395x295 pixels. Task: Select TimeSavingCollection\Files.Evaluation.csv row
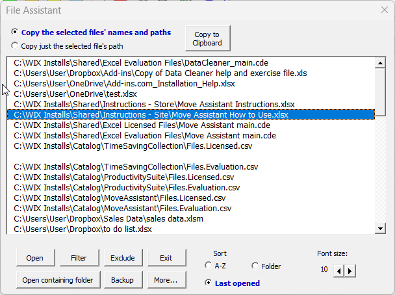pyautogui.click(x=191, y=167)
